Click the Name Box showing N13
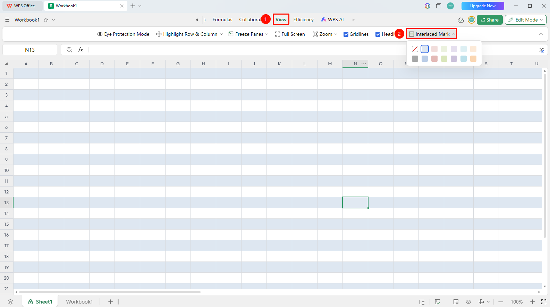This screenshot has height=307, width=550. pyautogui.click(x=30, y=50)
